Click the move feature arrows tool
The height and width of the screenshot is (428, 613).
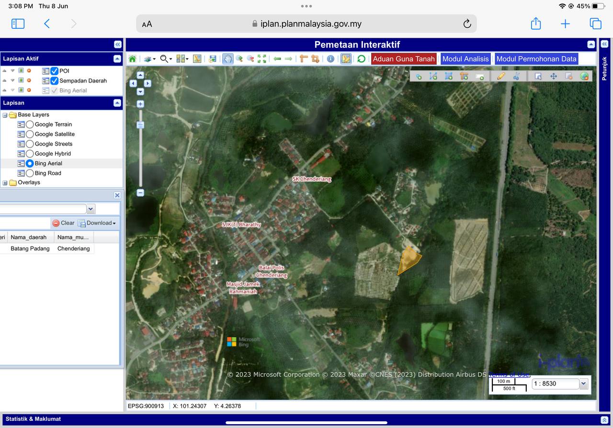(x=554, y=76)
